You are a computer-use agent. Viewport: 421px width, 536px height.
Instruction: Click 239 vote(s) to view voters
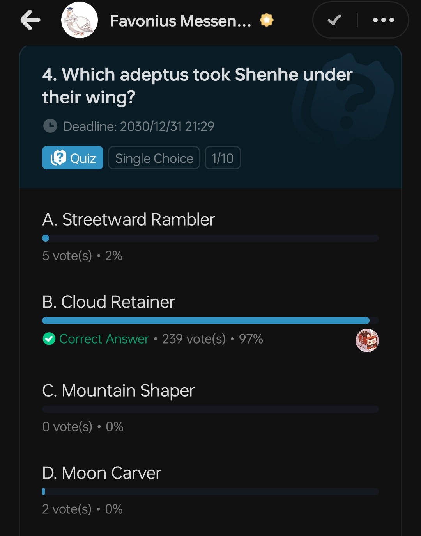click(195, 339)
